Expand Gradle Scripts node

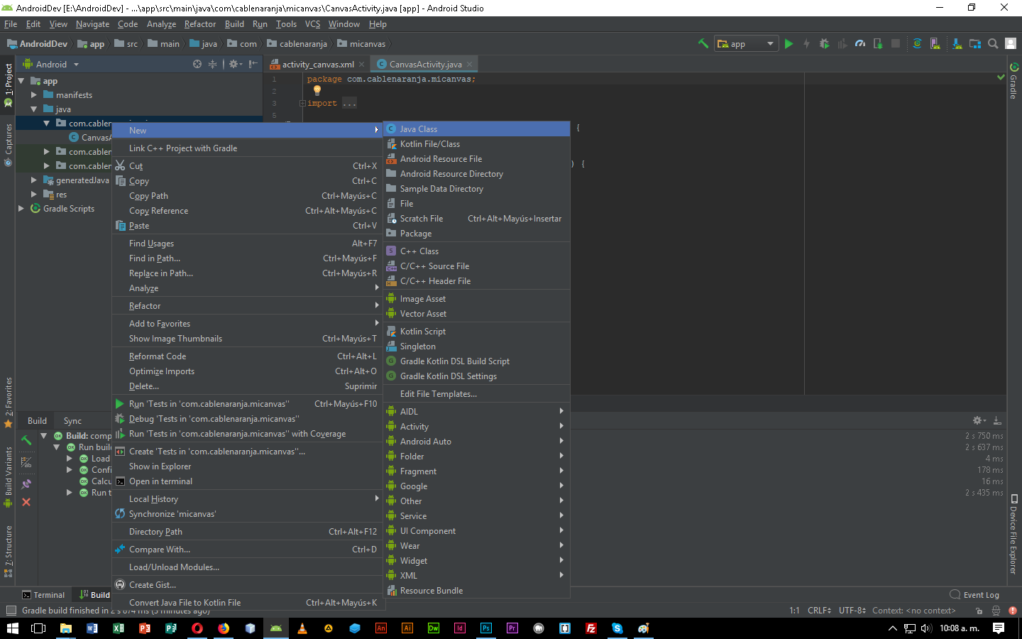[x=21, y=209]
